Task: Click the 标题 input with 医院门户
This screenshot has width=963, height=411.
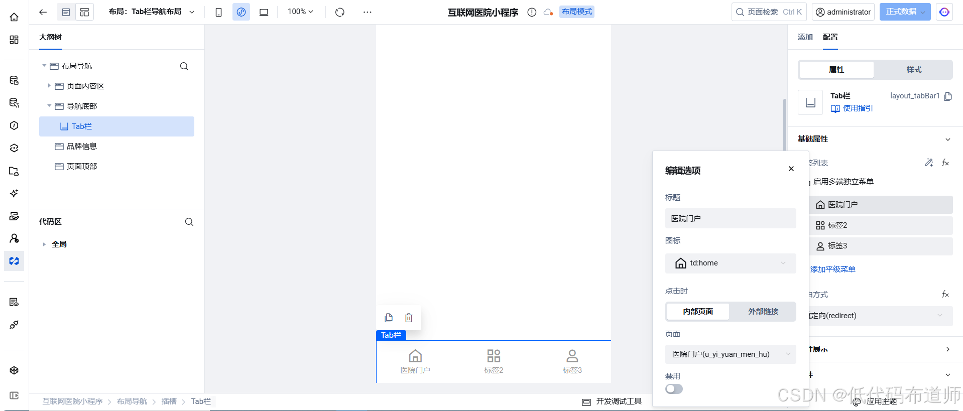Action: pos(731,219)
